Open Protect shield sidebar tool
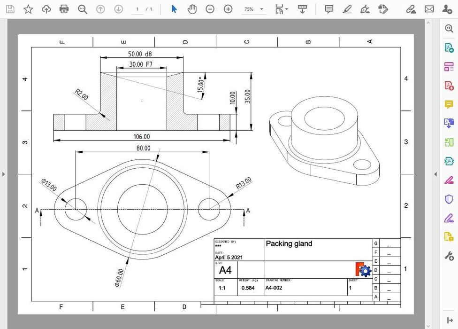Image resolution: width=458 pixels, height=329 pixels. [449, 199]
